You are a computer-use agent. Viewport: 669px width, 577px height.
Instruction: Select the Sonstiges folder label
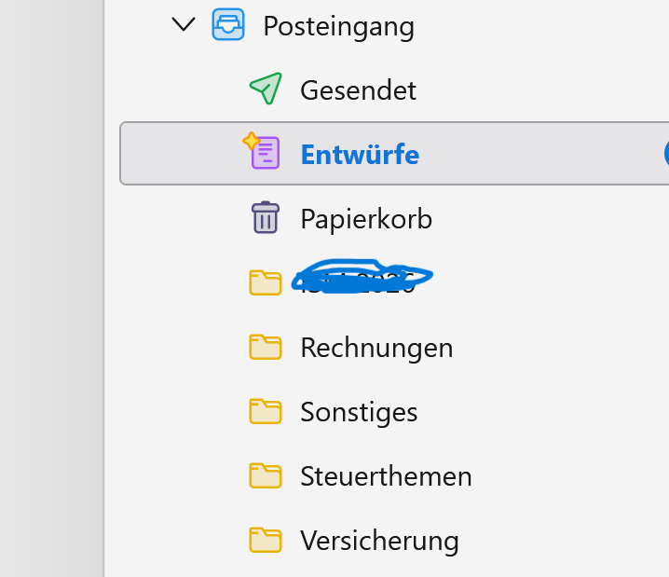[359, 412]
